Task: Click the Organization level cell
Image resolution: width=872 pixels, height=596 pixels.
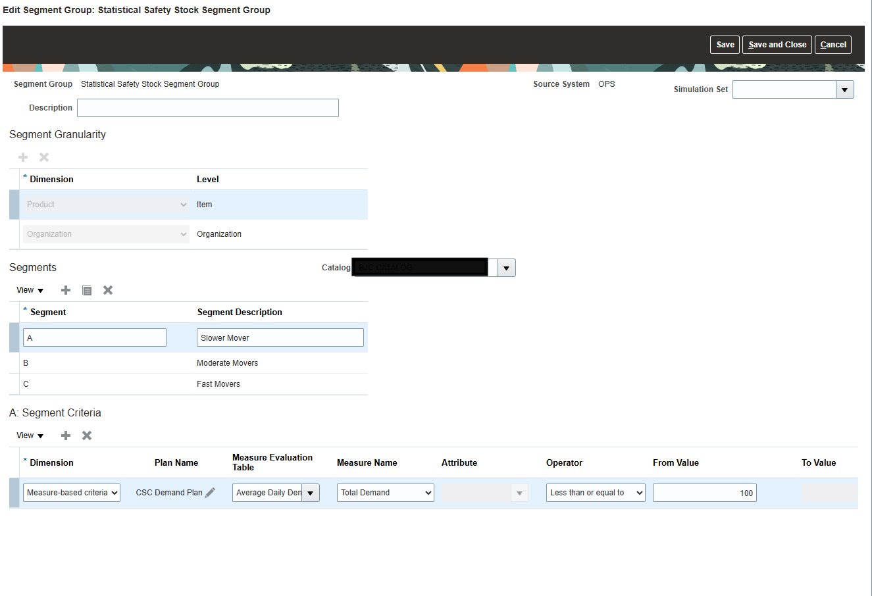Action: point(219,234)
